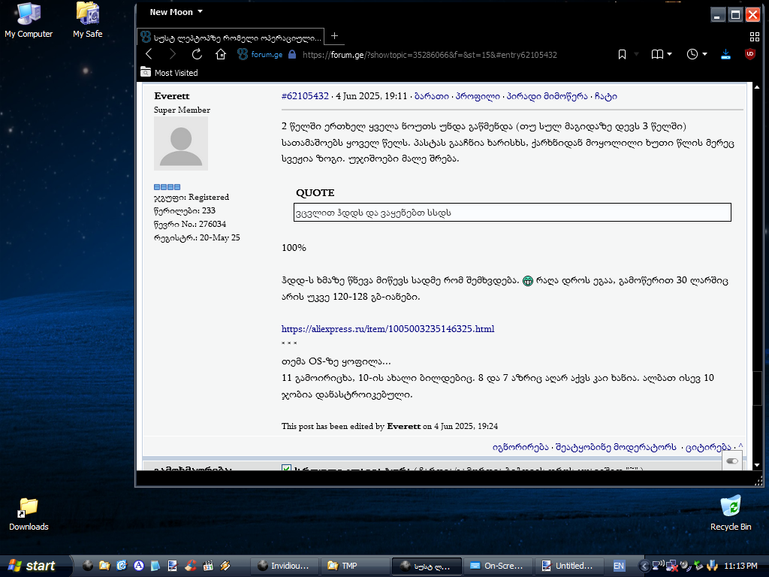769x577 pixels.
Task: Select the forum.ge browser tab
Action: 231,37
